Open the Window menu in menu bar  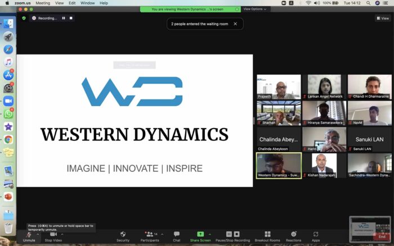(x=87, y=3)
